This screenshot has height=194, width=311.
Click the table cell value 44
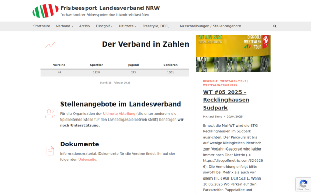(59, 72)
